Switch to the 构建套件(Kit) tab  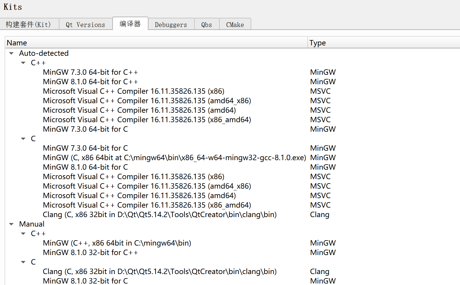(x=29, y=24)
